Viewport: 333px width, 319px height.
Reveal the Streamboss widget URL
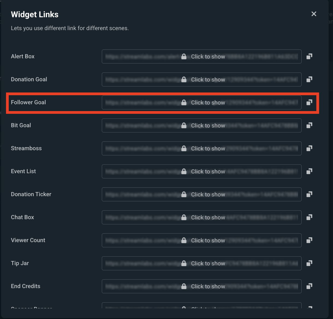208,148
